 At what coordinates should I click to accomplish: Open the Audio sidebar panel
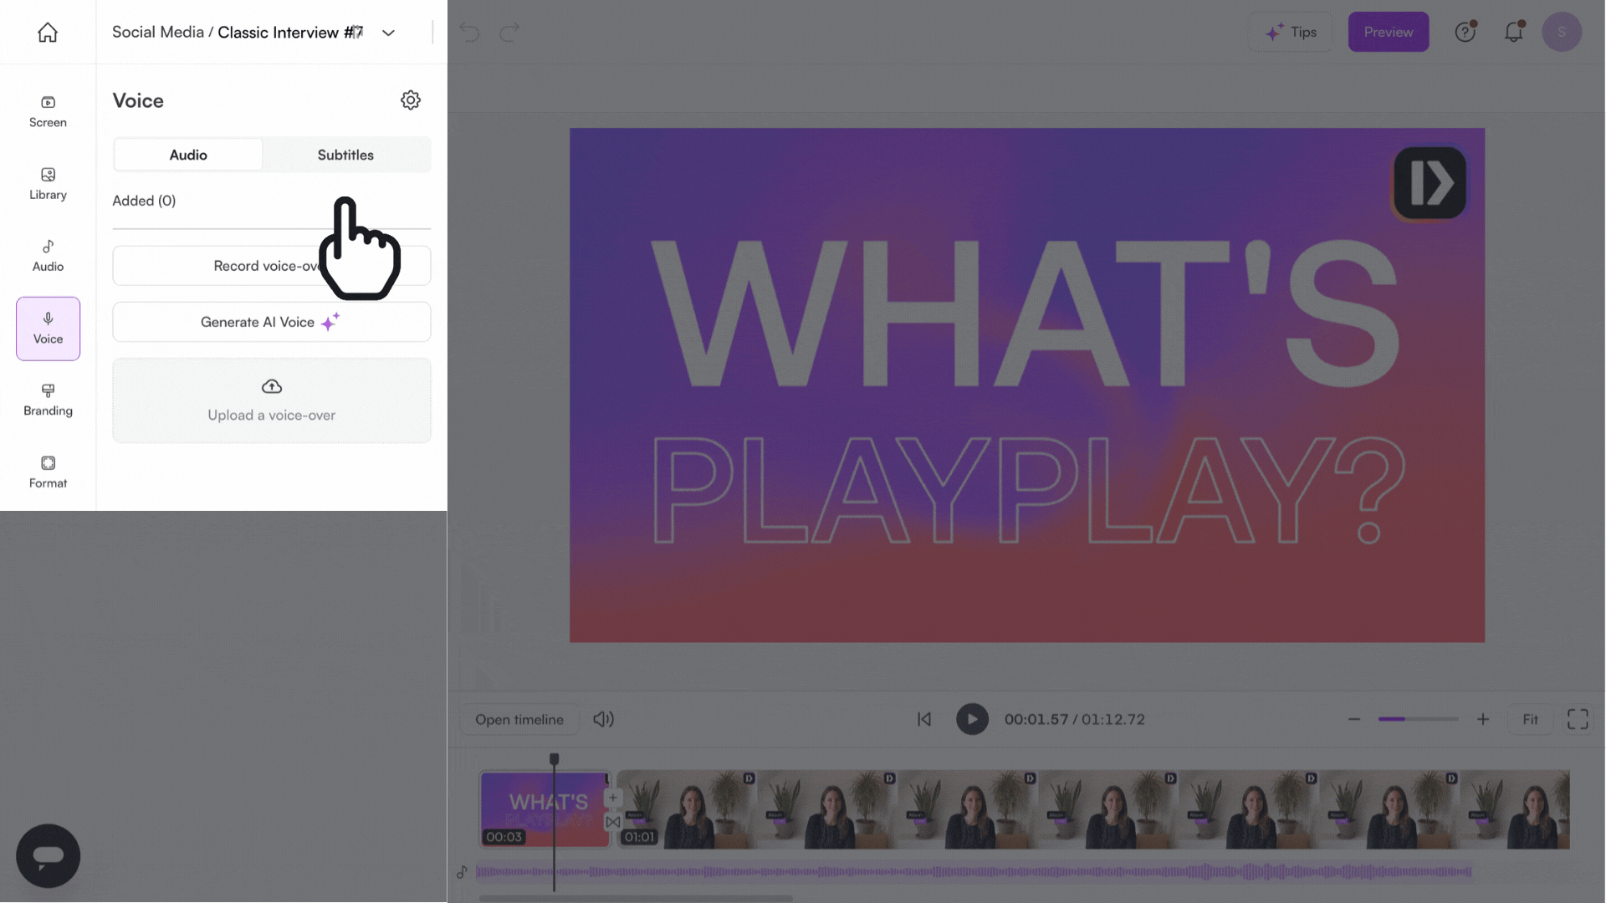pyautogui.click(x=48, y=256)
